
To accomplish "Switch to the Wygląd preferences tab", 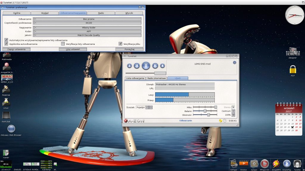I will 45,13.
